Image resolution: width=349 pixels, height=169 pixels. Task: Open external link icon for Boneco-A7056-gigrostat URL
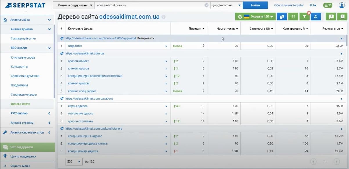tap(62, 38)
